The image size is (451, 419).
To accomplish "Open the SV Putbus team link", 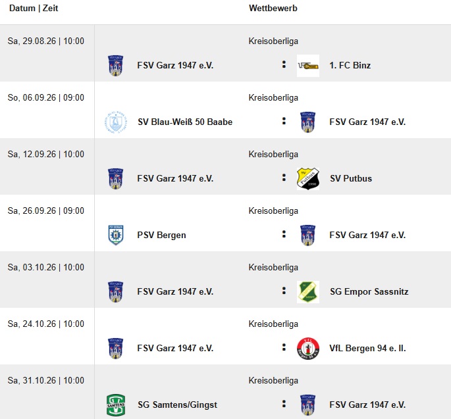I will [x=351, y=178].
